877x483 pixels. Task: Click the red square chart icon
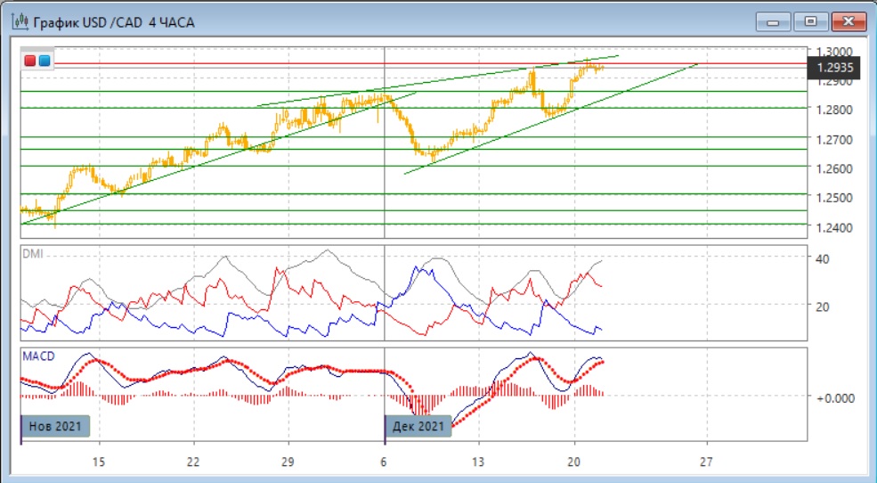30,61
